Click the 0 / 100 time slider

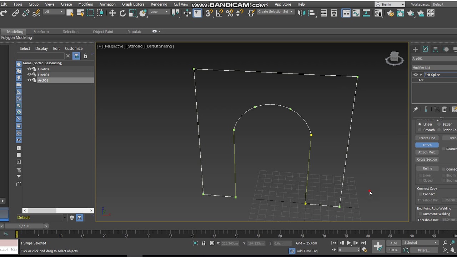coord(24,226)
